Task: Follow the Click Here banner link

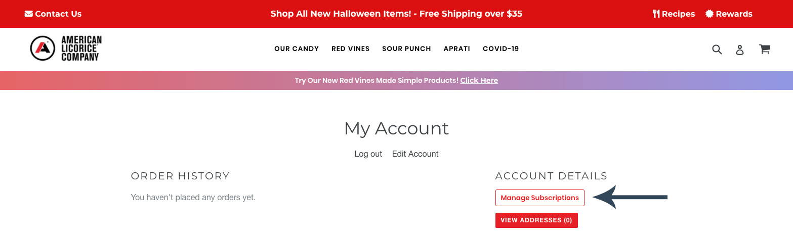Action: [x=479, y=80]
